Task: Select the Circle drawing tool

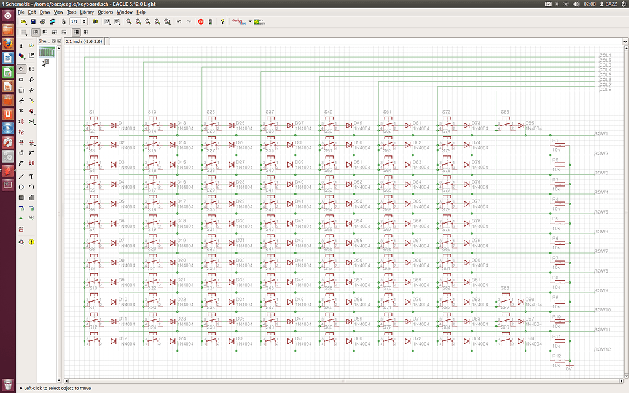Action: [x=21, y=187]
